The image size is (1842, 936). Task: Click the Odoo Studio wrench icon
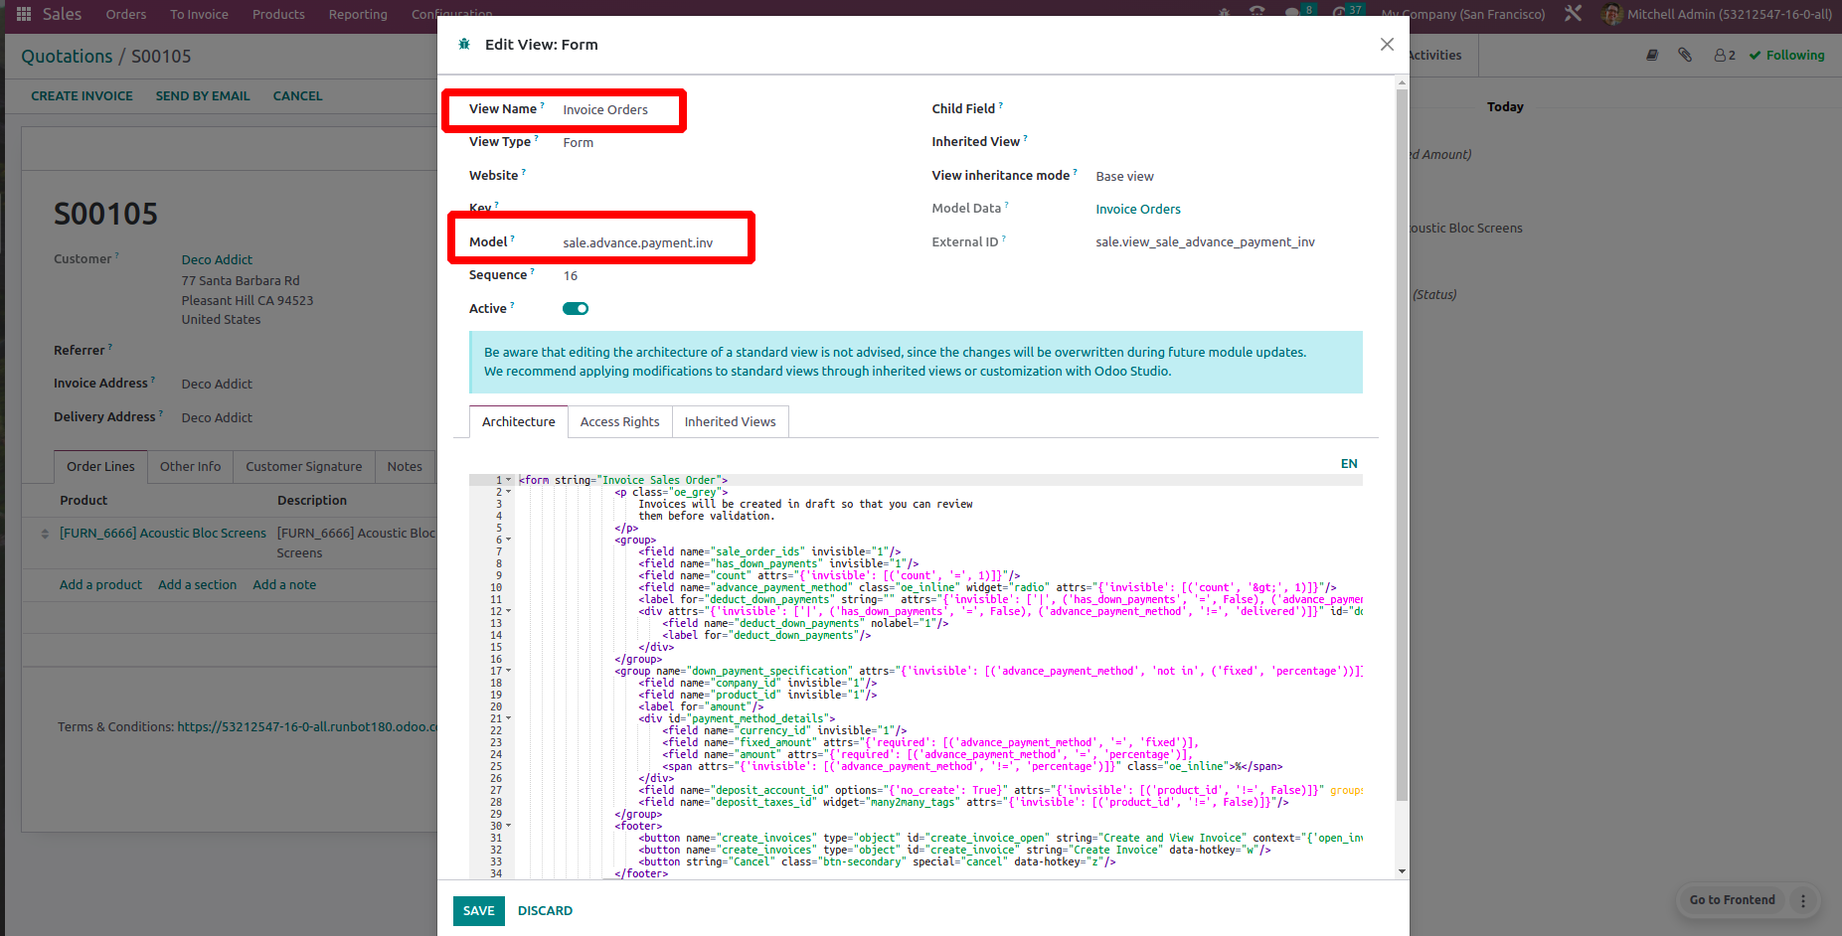[1573, 14]
